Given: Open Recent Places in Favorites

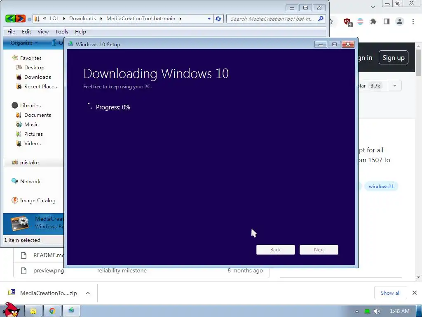Looking at the screenshot, I should click(40, 87).
